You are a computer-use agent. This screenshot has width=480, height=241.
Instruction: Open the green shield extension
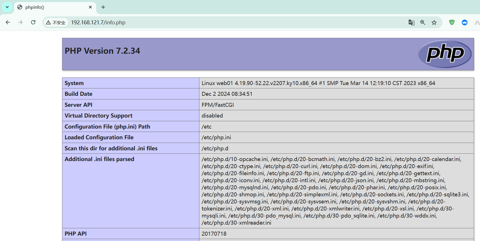pyautogui.click(x=452, y=22)
